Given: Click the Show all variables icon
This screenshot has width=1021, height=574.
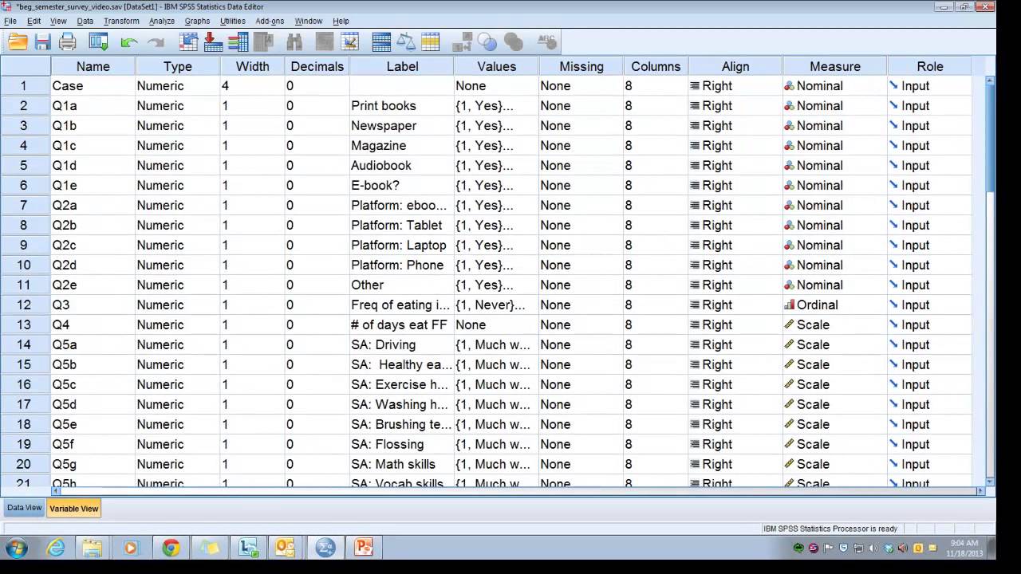Looking at the screenshot, I should (x=513, y=42).
